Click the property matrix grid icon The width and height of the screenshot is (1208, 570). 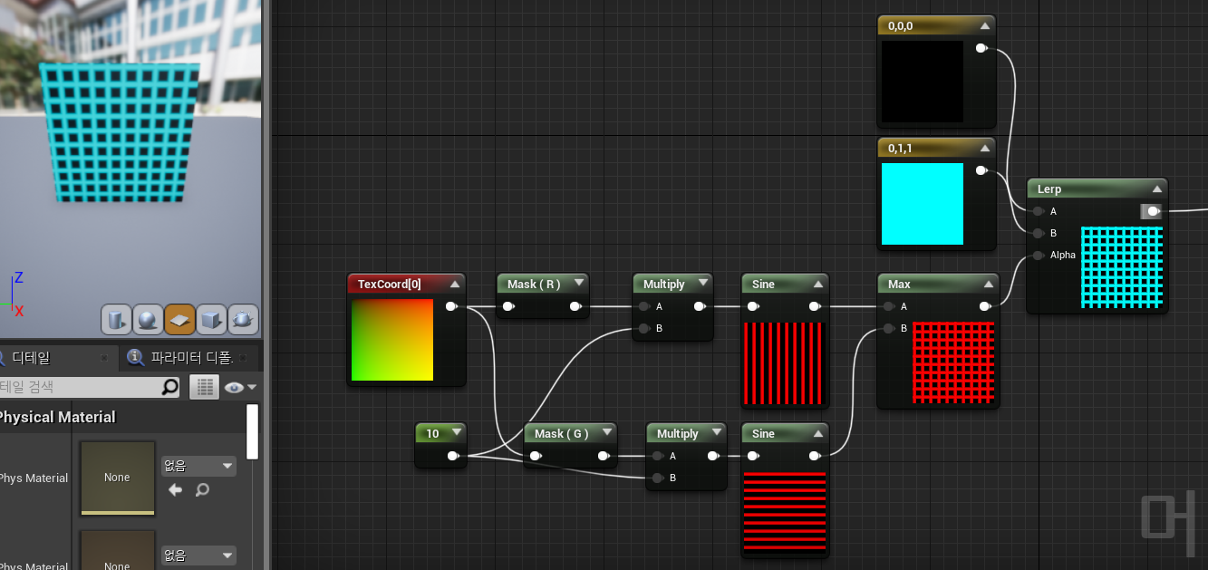tap(205, 387)
